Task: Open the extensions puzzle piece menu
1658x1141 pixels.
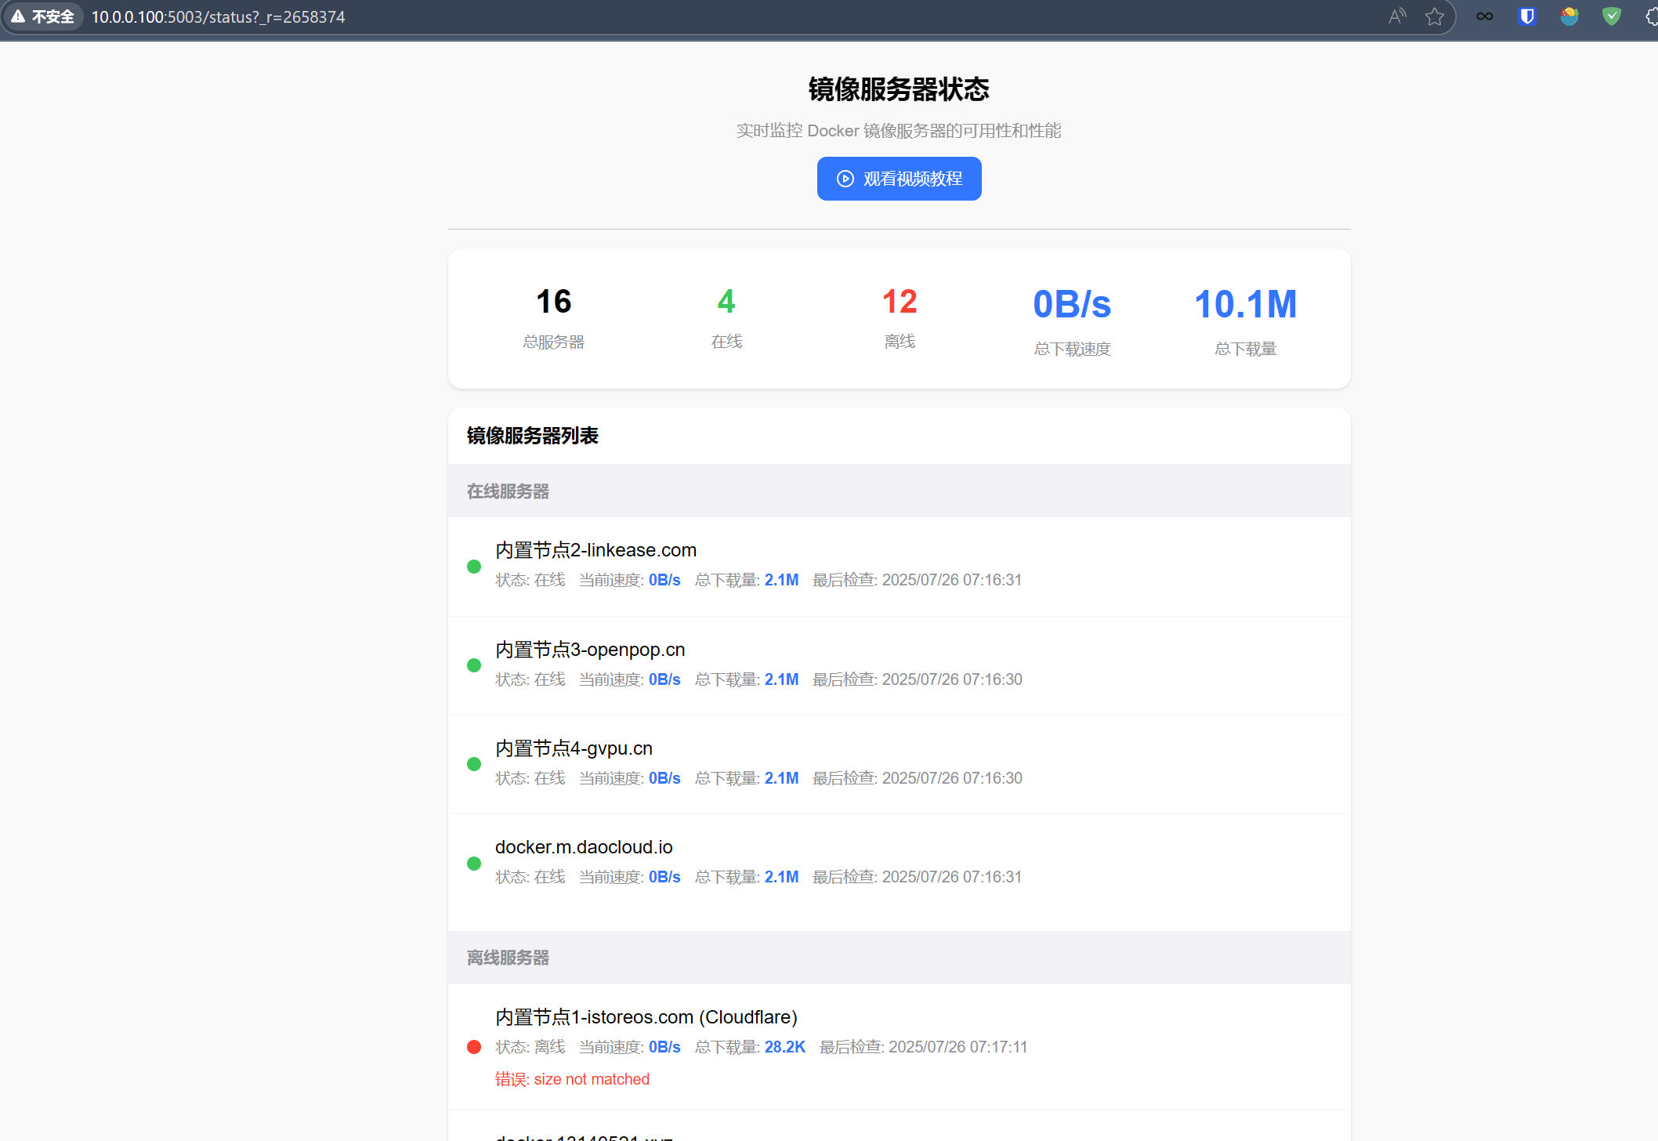Action: click(x=1651, y=16)
